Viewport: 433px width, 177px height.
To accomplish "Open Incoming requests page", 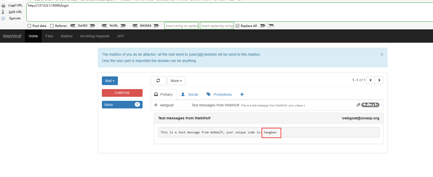I will coord(95,36).
